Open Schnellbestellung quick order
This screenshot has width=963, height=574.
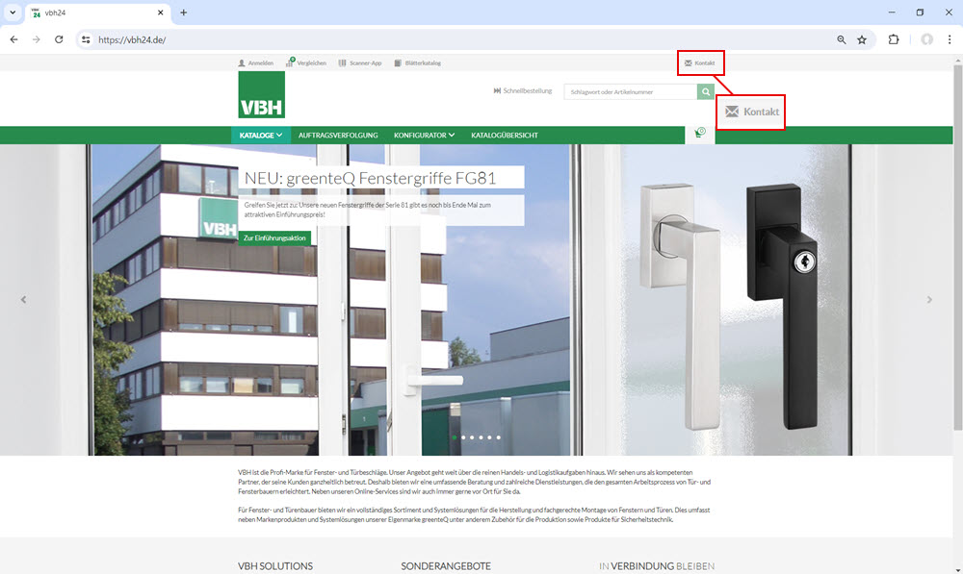[523, 90]
